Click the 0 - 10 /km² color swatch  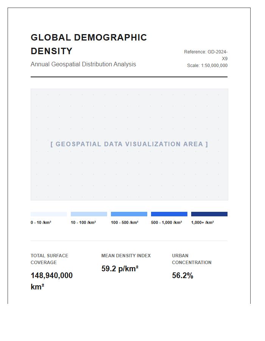(x=49, y=214)
